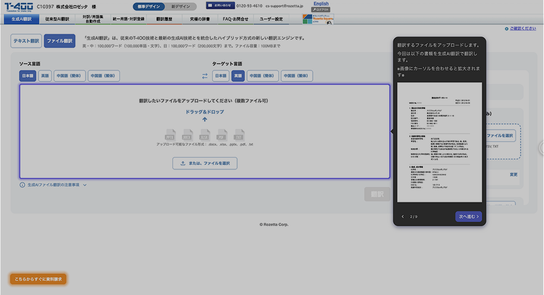
Task: Switch to 標準デザイン toggle option
Action: tap(149, 6)
